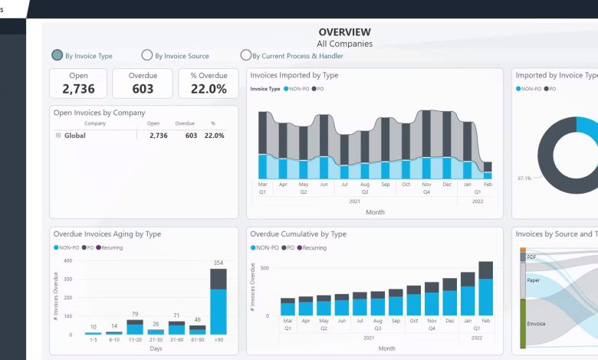Click the Overdue 603 KPI card
The height and width of the screenshot is (360, 598).
point(143,83)
